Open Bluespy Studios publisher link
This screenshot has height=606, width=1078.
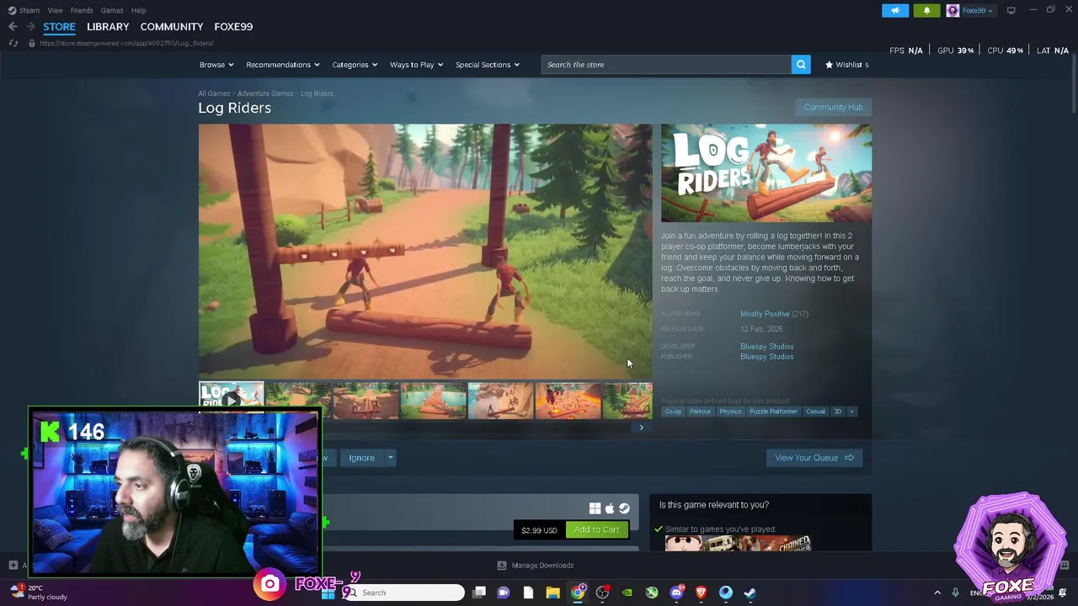point(766,357)
